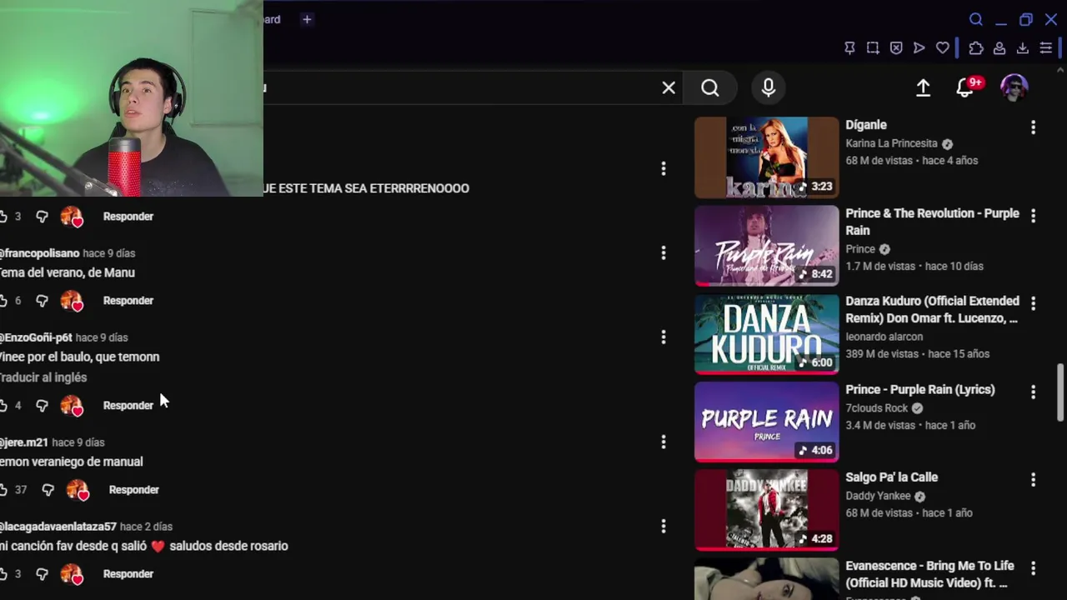Dislike the topmost comment with 3 likes
Image resolution: width=1067 pixels, height=600 pixels.
[42, 217]
